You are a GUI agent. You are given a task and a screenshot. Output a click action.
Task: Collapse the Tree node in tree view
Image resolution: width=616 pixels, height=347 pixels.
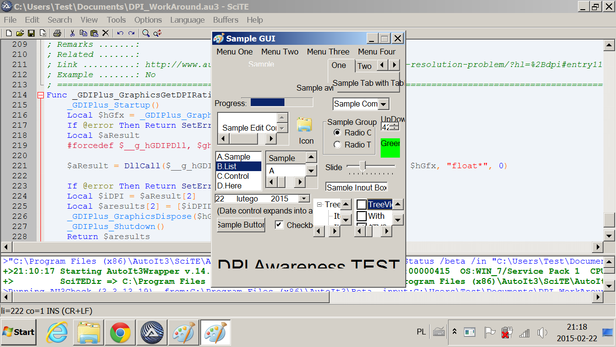pyautogui.click(x=320, y=205)
